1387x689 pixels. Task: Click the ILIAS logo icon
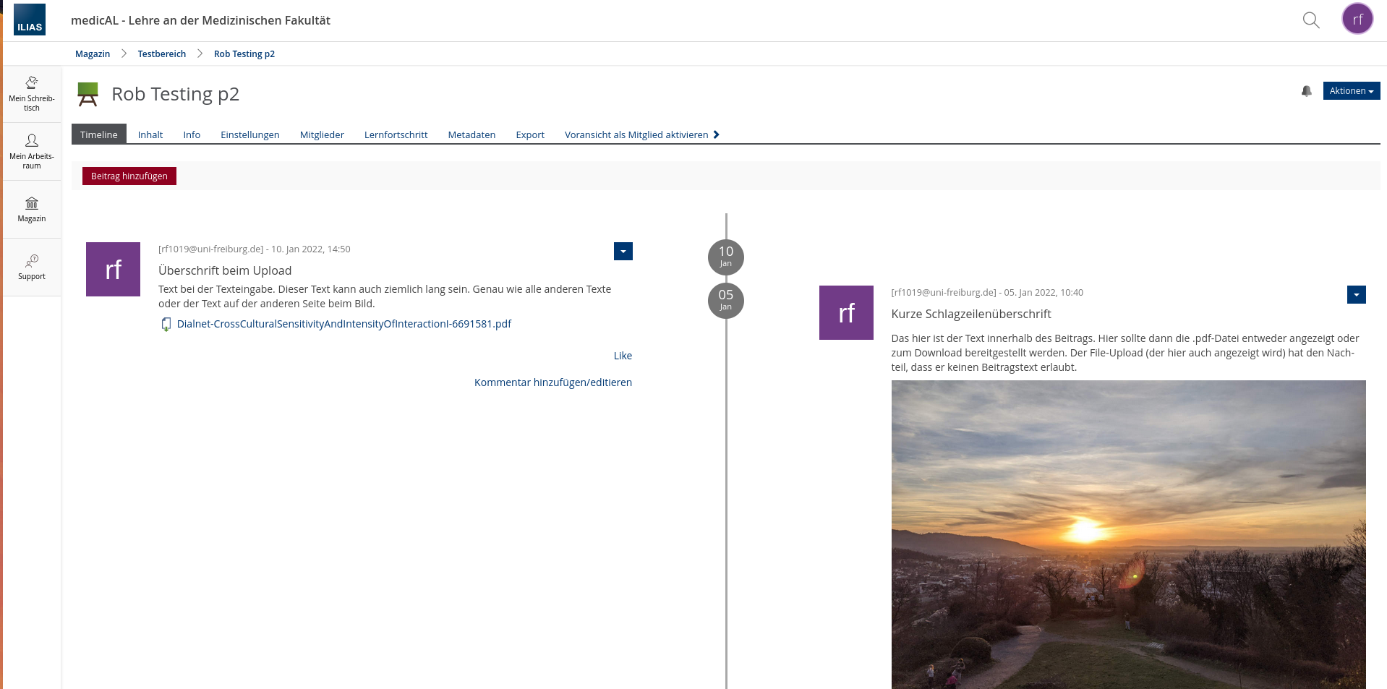[30, 20]
